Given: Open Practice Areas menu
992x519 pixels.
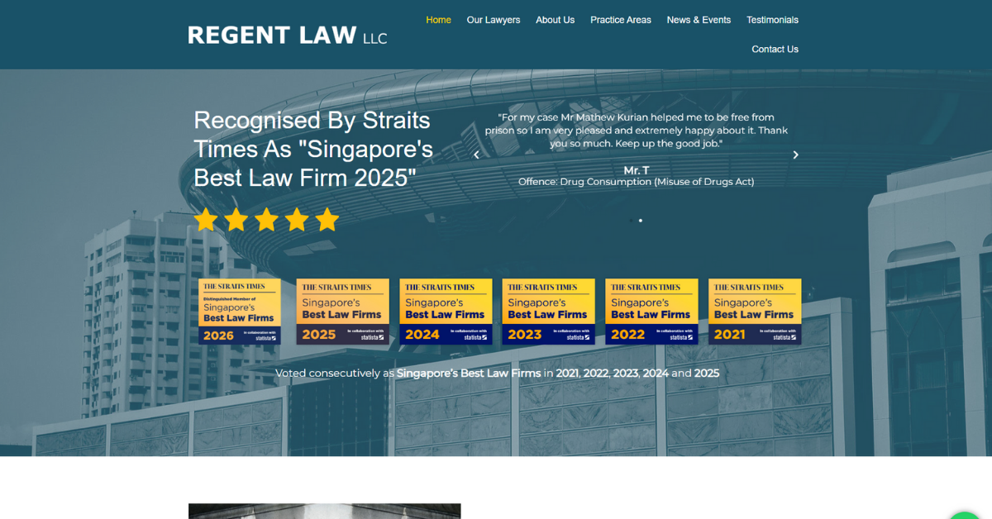Looking at the screenshot, I should click(x=620, y=20).
